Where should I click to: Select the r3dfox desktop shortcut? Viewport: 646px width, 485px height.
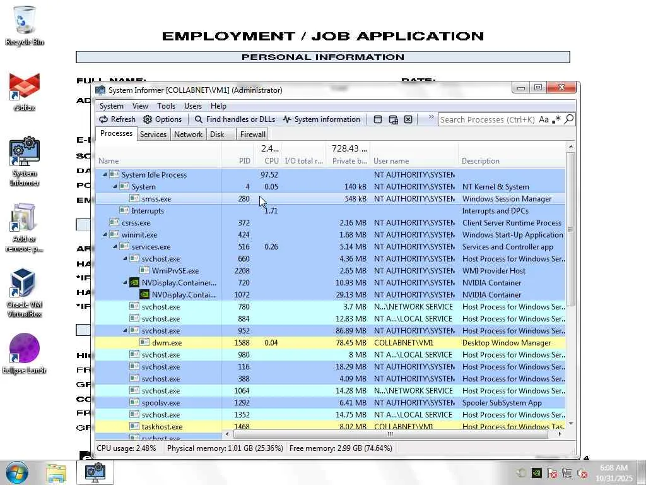25,92
